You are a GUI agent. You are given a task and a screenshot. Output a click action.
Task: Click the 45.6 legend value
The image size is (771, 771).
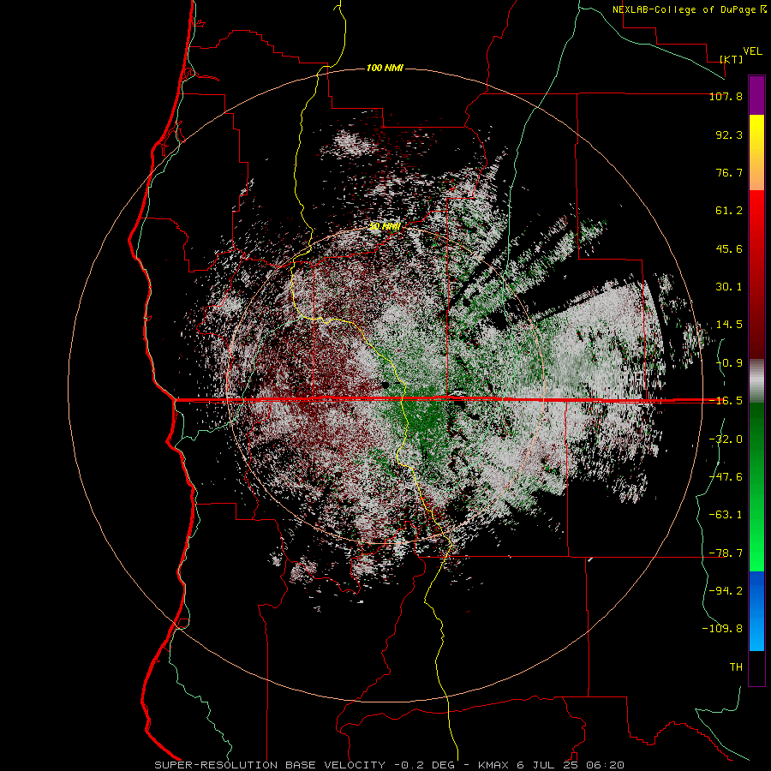tap(729, 248)
